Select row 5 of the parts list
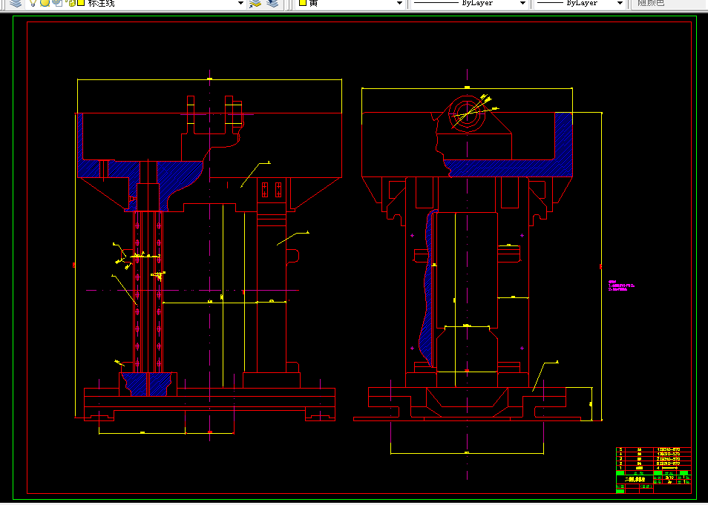The height and width of the screenshot is (505, 708). 653,449
